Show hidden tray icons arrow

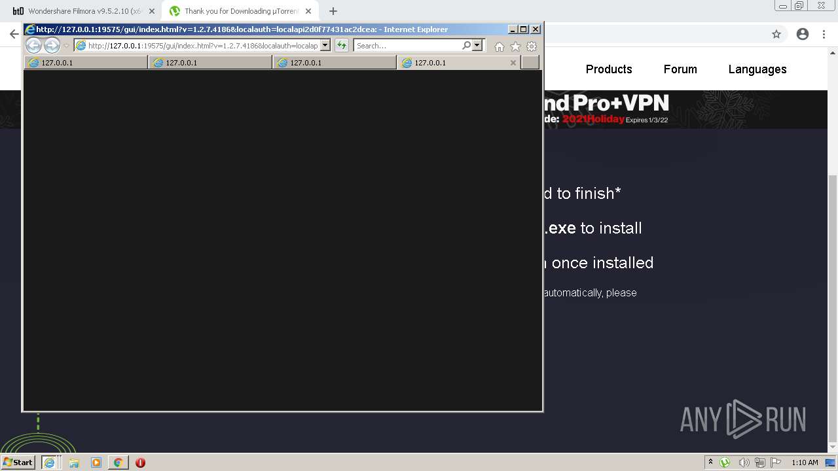point(710,462)
